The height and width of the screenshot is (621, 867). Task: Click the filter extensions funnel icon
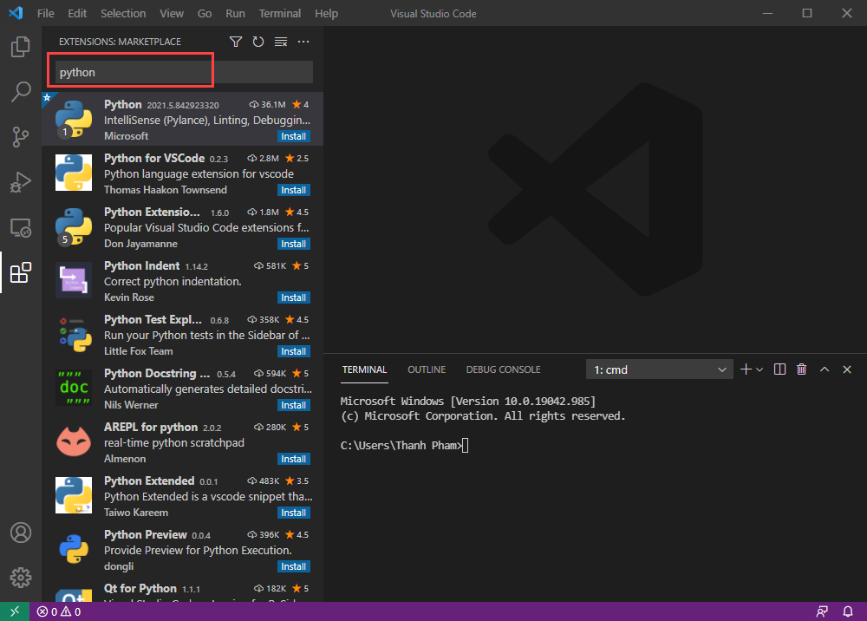coord(236,42)
